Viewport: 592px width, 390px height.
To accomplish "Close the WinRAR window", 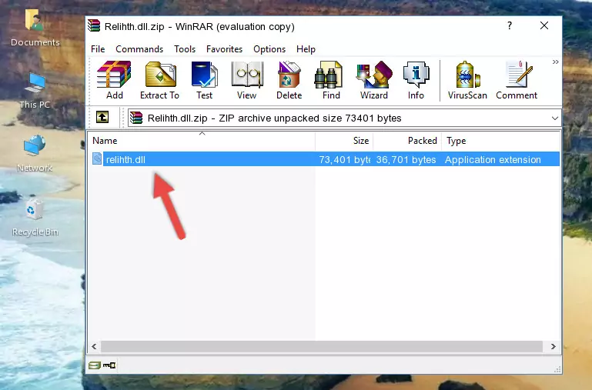I will coord(544,25).
